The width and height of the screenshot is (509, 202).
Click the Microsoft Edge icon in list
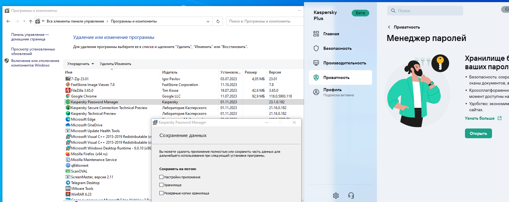tap(68, 119)
